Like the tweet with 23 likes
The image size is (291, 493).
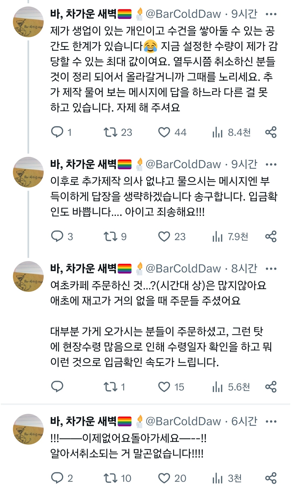(164, 236)
